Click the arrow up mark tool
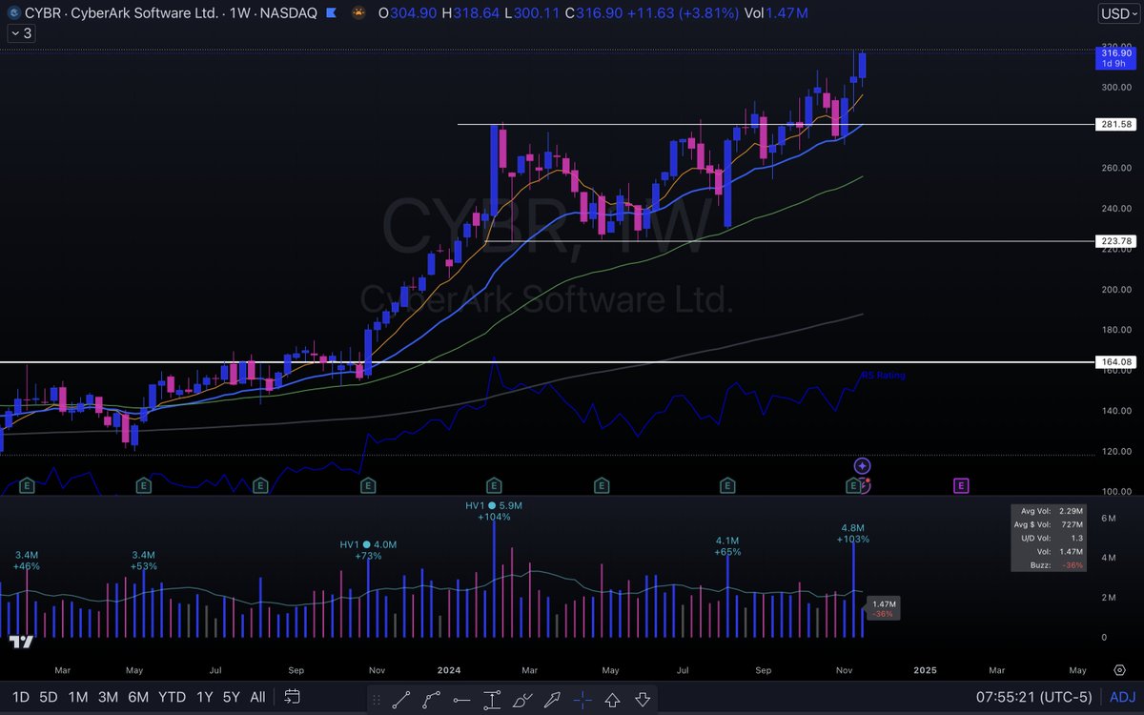1144x715 pixels. click(612, 699)
